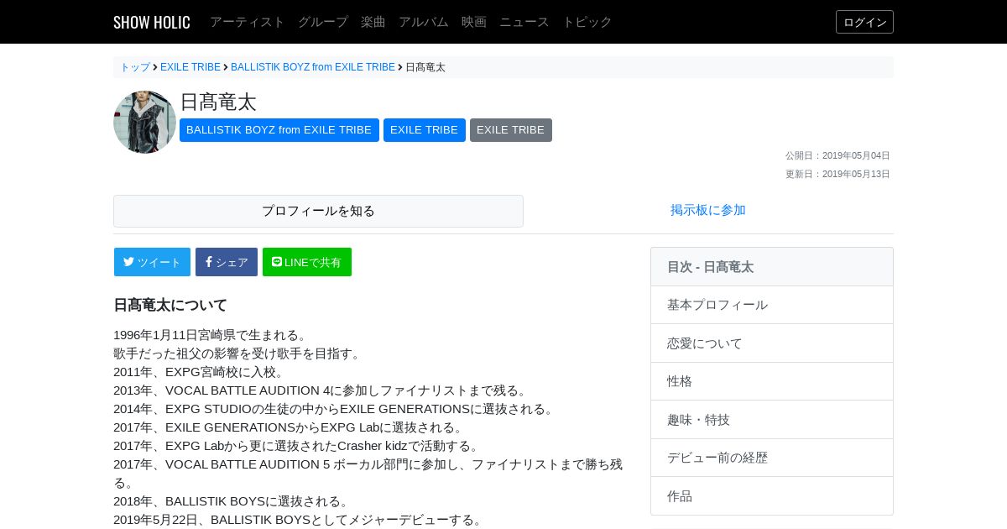Jump to デビュー前の経歴 in contents
The width and height of the screenshot is (1007, 529).
772,458
